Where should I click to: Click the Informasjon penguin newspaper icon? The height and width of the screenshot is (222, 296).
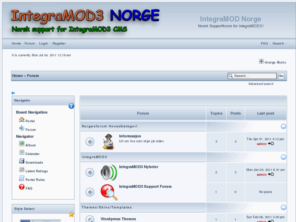coord(109,142)
